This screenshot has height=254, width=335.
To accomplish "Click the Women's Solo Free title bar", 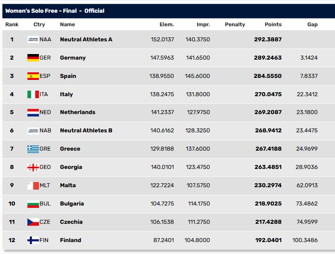I will pyautogui.click(x=168, y=11).
